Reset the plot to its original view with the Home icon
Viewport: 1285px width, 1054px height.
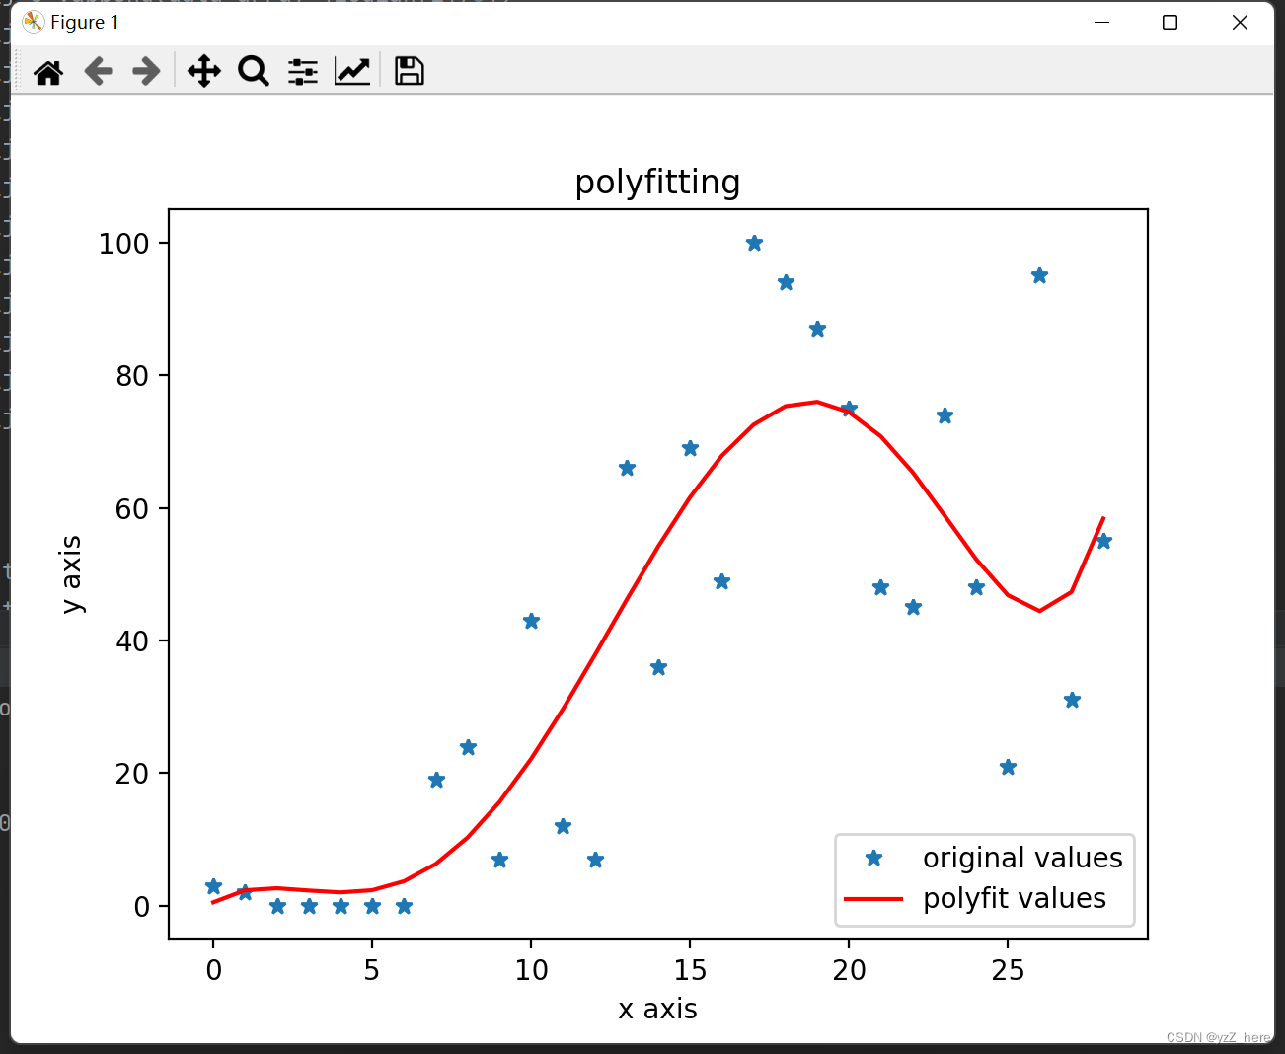pos(48,71)
